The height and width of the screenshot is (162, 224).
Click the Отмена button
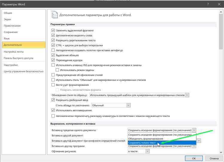pos(214,158)
